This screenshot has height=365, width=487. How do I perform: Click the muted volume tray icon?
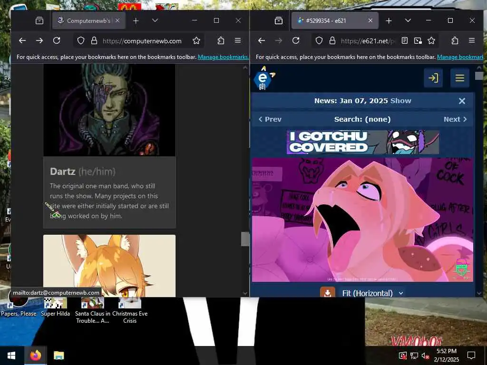click(x=425, y=355)
